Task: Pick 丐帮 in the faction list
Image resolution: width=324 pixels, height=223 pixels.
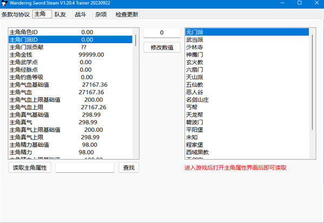Action: [192, 107]
